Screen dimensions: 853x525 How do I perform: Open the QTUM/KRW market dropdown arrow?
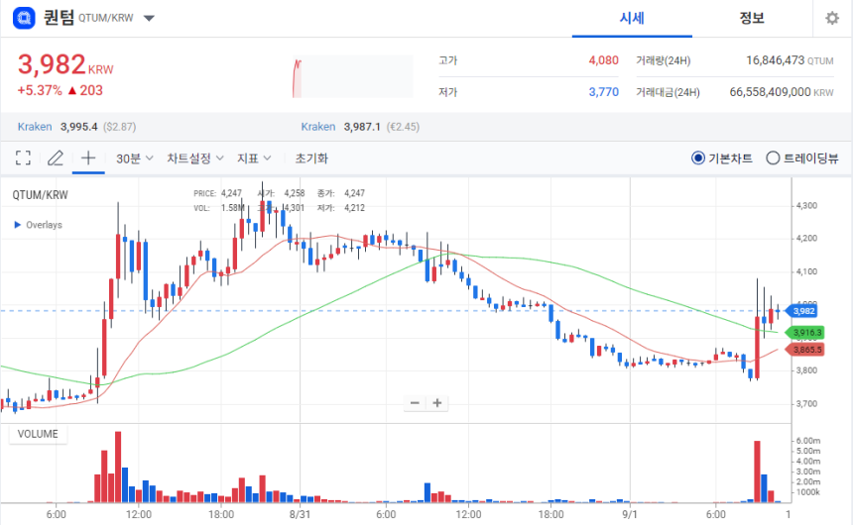pos(149,18)
